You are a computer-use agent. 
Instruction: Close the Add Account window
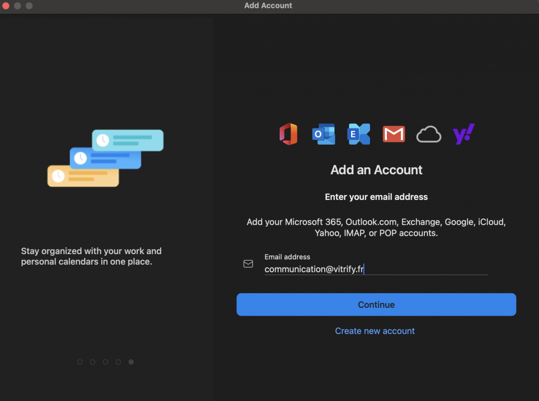(x=6, y=6)
